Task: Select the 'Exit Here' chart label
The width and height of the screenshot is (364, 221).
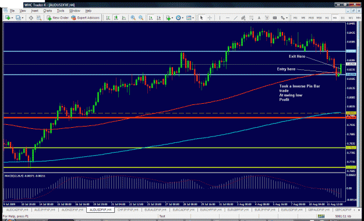Action: pyautogui.click(x=297, y=57)
